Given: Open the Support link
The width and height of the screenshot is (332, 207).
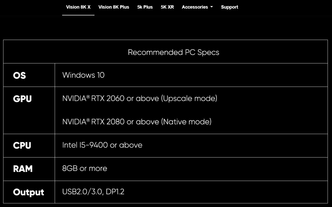Looking at the screenshot, I should pyautogui.click(x=229, y=7).
